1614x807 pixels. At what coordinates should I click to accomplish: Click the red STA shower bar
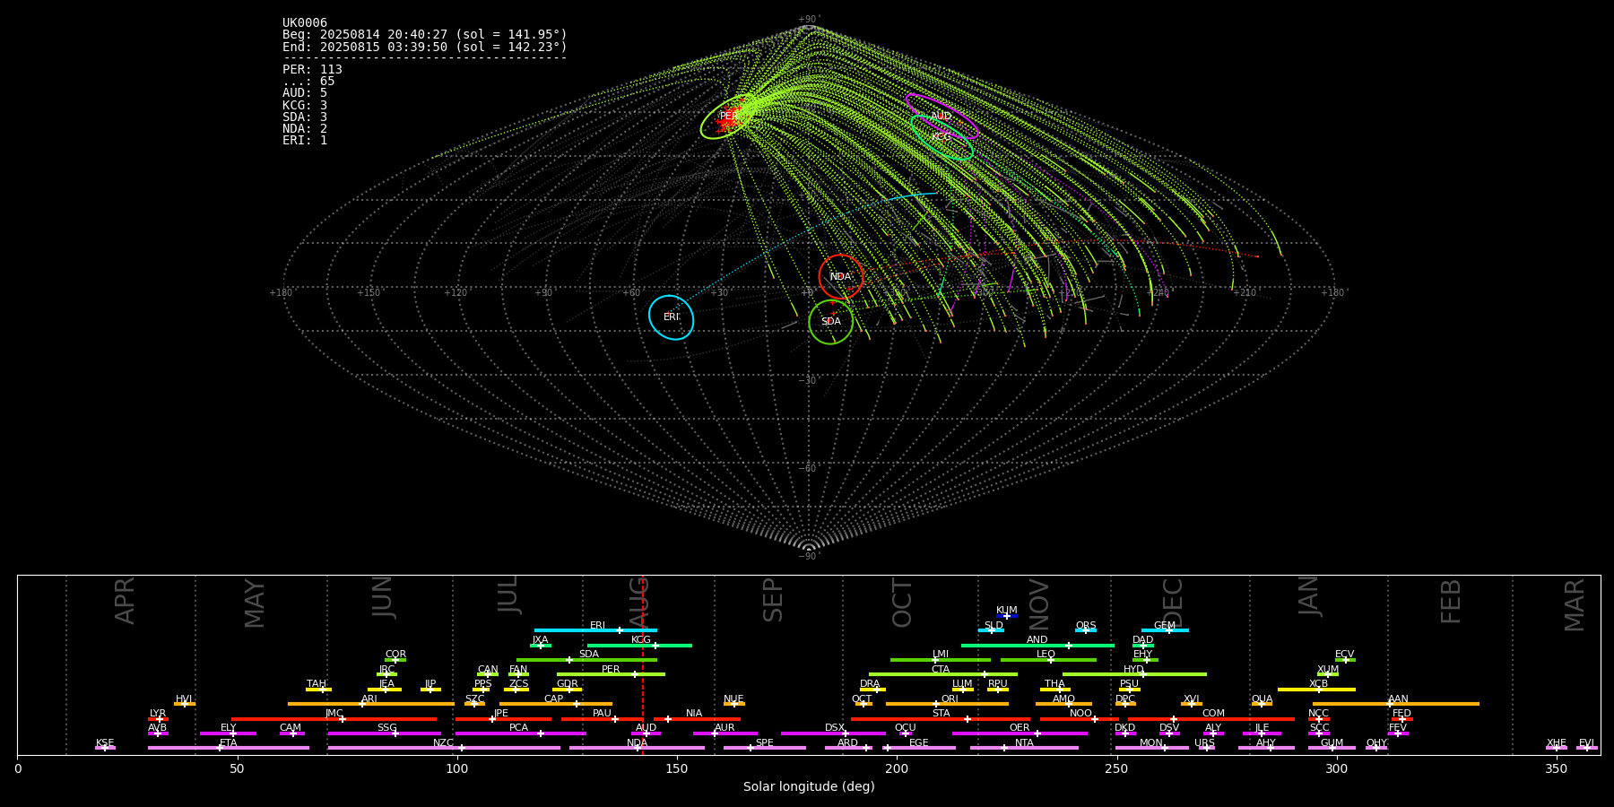coord(941,718)
